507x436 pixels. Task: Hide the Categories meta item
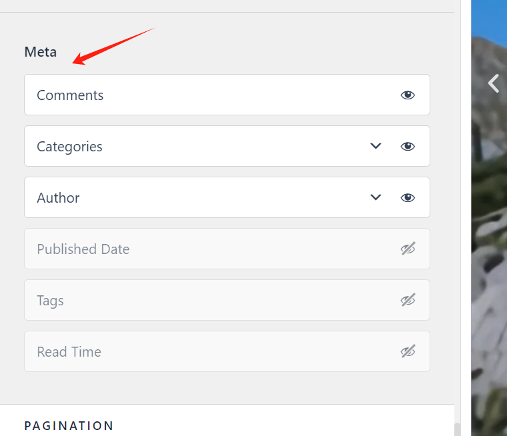point(408,147)
